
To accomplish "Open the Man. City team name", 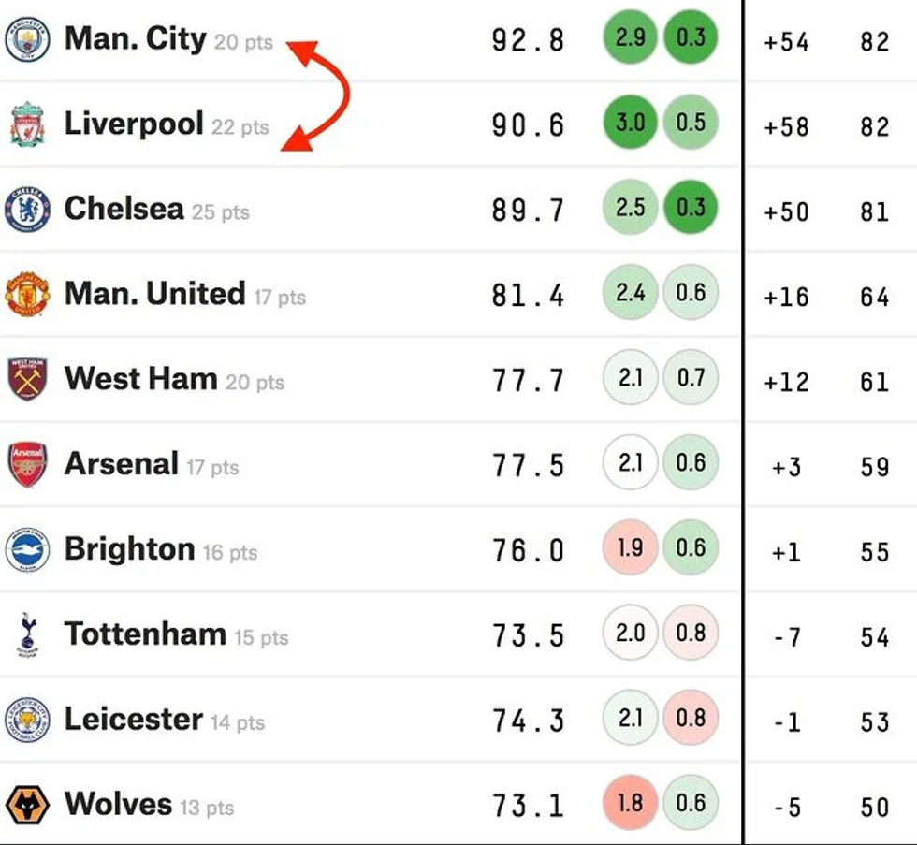I will click(135, 39).
